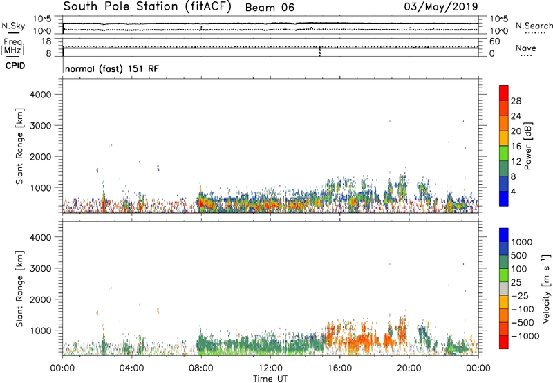The image size is (553, 383).
Task: Click the '28' tick on the power scale
Action: 516,101
